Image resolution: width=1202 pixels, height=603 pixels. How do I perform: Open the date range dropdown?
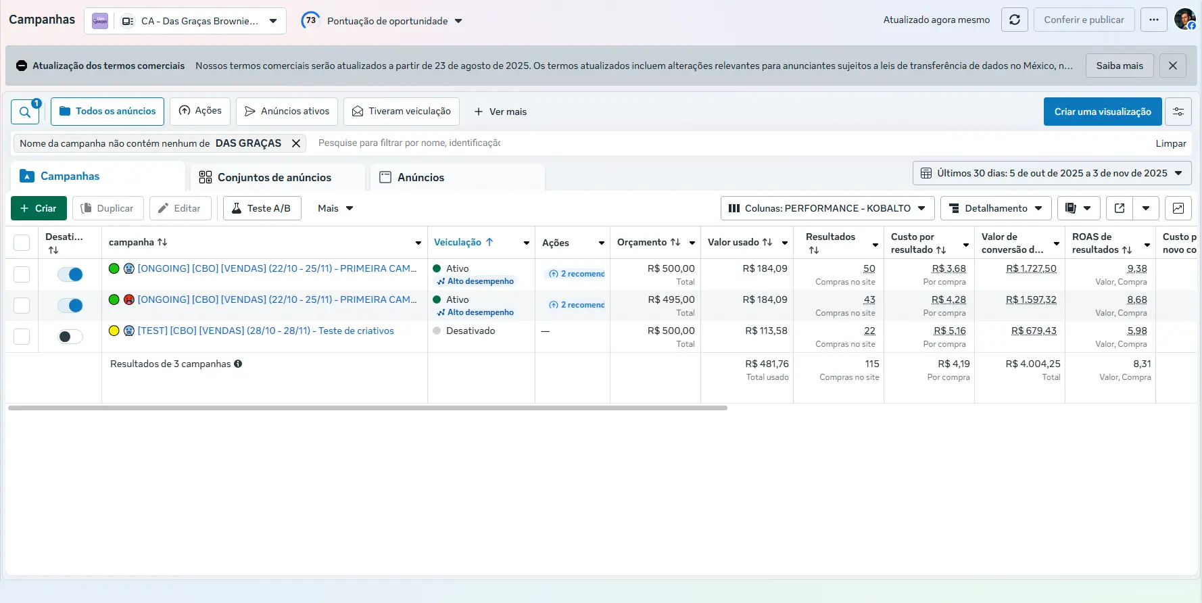[x=1051, y=173]
